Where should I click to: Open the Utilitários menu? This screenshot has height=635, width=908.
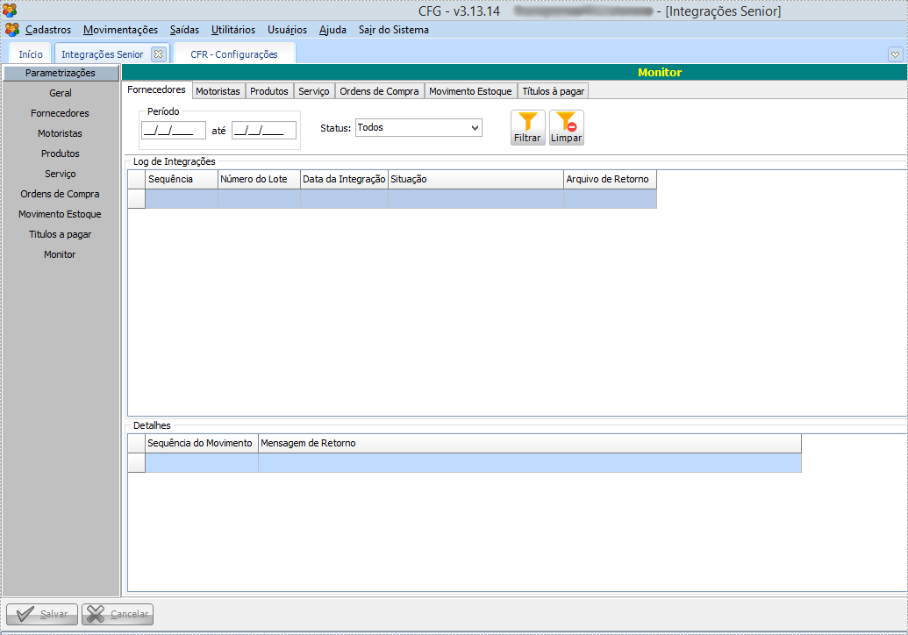(x=232, y=30)
